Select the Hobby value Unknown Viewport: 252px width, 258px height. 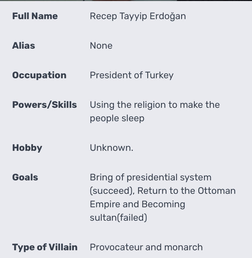[x=112, y=147]
